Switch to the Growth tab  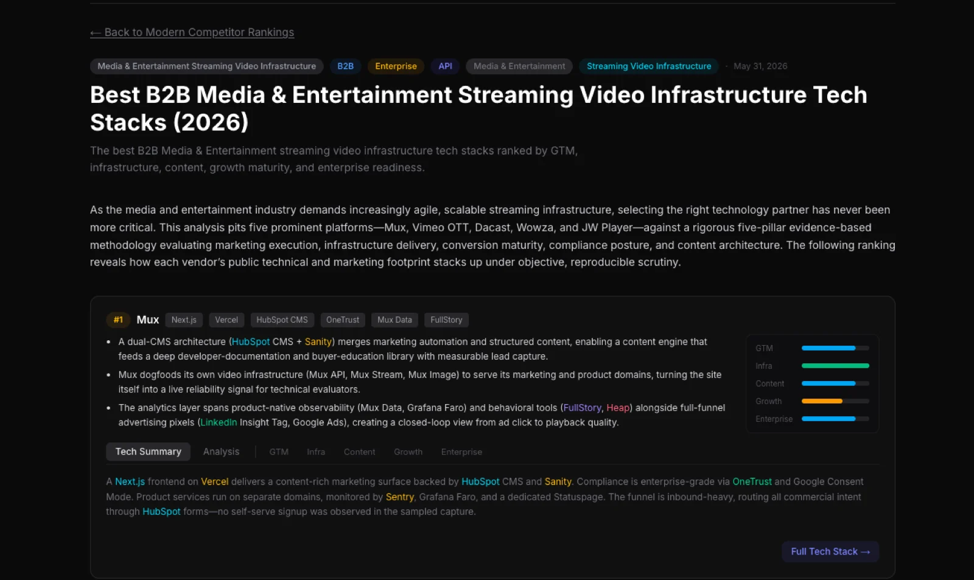click(x=408, y=452)
